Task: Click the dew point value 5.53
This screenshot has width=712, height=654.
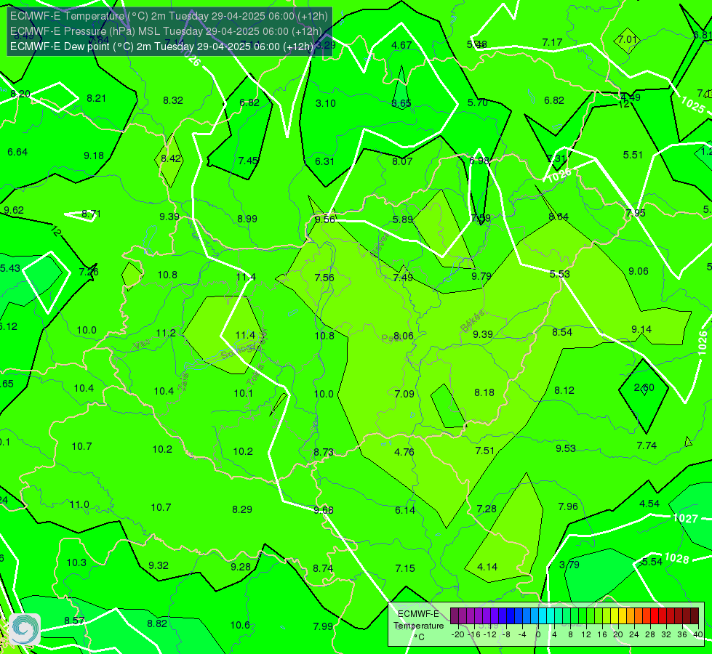Action: 559,274
